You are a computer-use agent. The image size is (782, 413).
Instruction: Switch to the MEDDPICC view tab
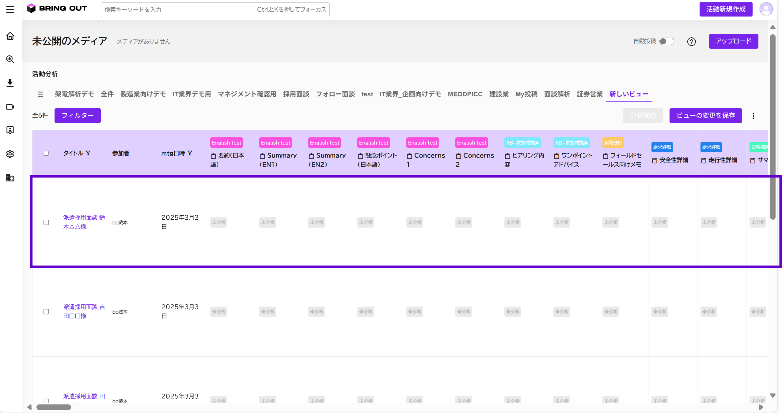465,94
